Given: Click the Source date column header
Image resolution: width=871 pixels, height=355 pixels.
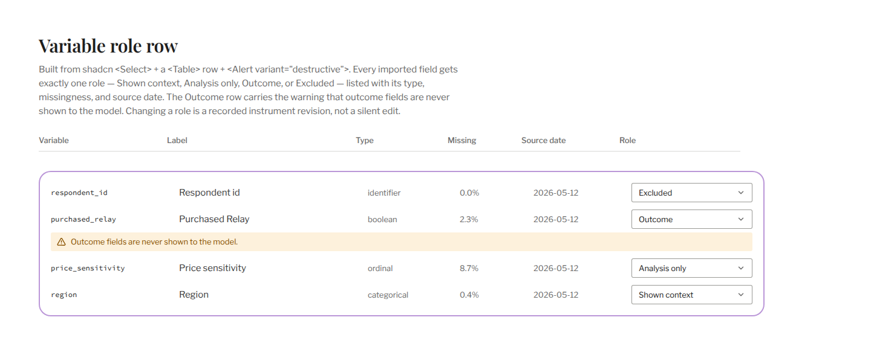Looking at the screenshot, I should (544, 140).
